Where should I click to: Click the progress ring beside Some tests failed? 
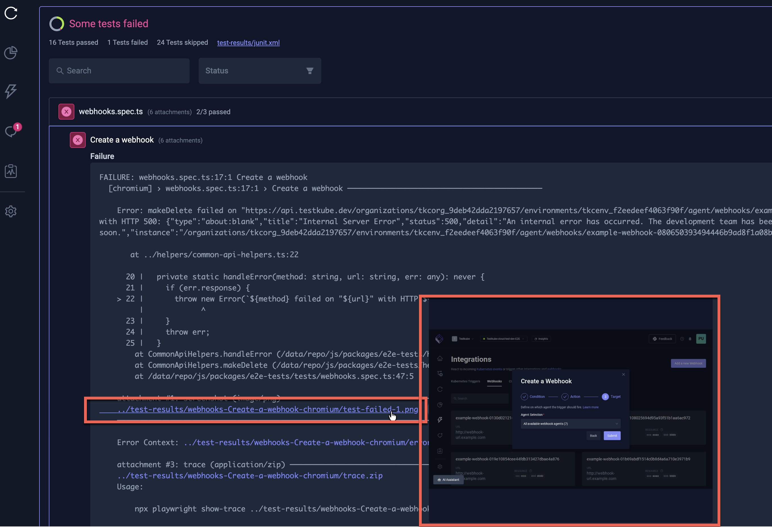(57, 24)
